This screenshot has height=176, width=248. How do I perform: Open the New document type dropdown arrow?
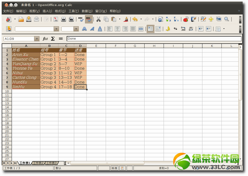tap(15, 19)
